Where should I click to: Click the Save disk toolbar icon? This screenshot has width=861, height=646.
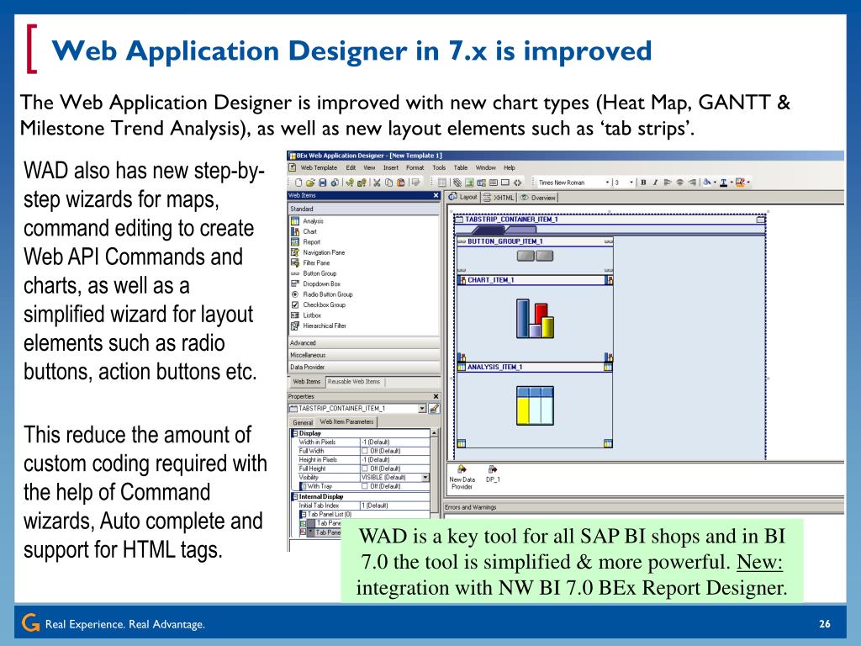click(x=322, y=183)
